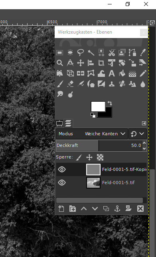
Task: Open the layer mode group switcher
Action: 138,134
